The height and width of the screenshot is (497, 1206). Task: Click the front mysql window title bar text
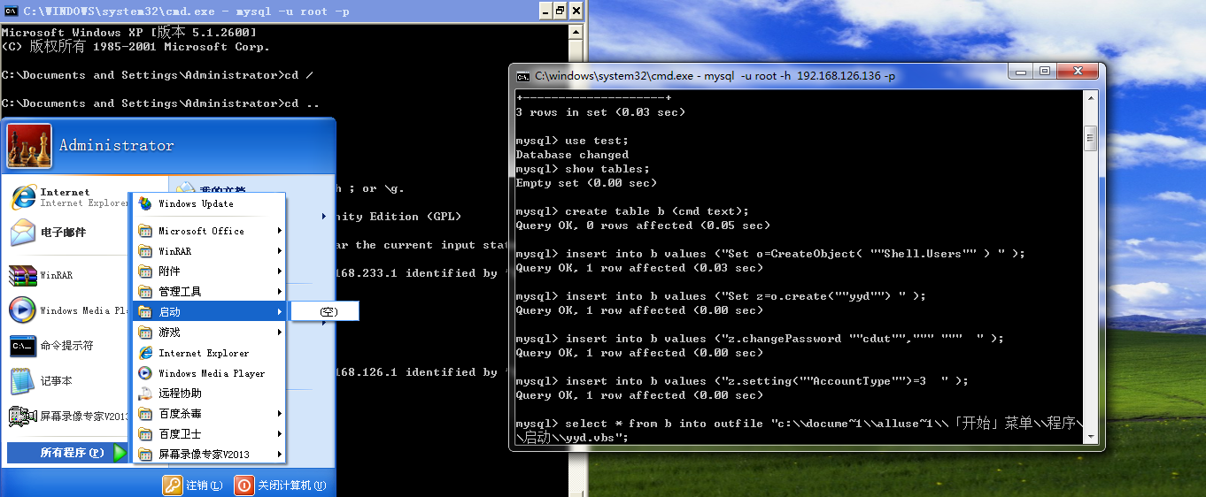(715, 76)
